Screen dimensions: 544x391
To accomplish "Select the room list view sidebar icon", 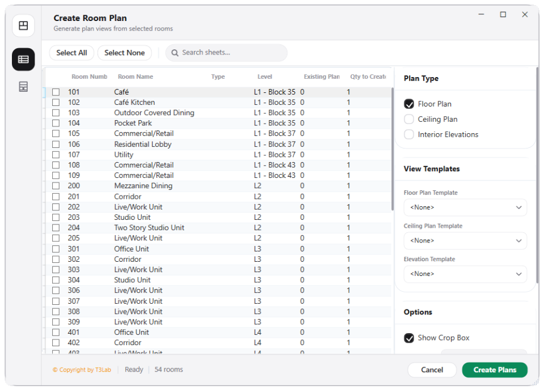I will 23,59.
